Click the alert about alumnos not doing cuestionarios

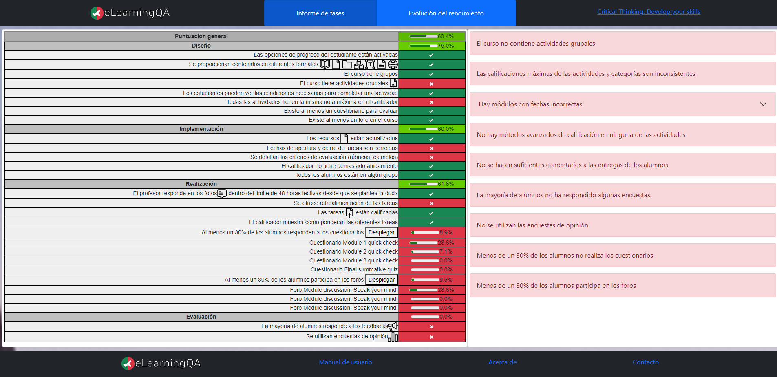pyautogui.click(x=622, y=255)
